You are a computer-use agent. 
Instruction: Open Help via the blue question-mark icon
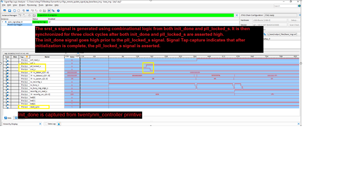[58, 11]
